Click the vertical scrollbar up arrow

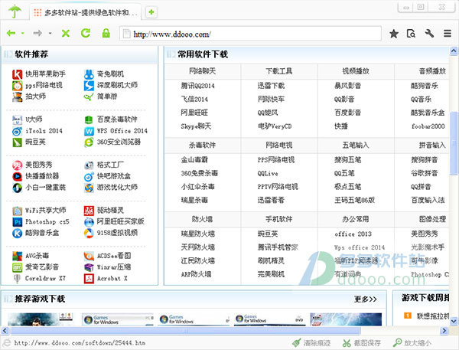pyautogui.click(x=454, y=51)
